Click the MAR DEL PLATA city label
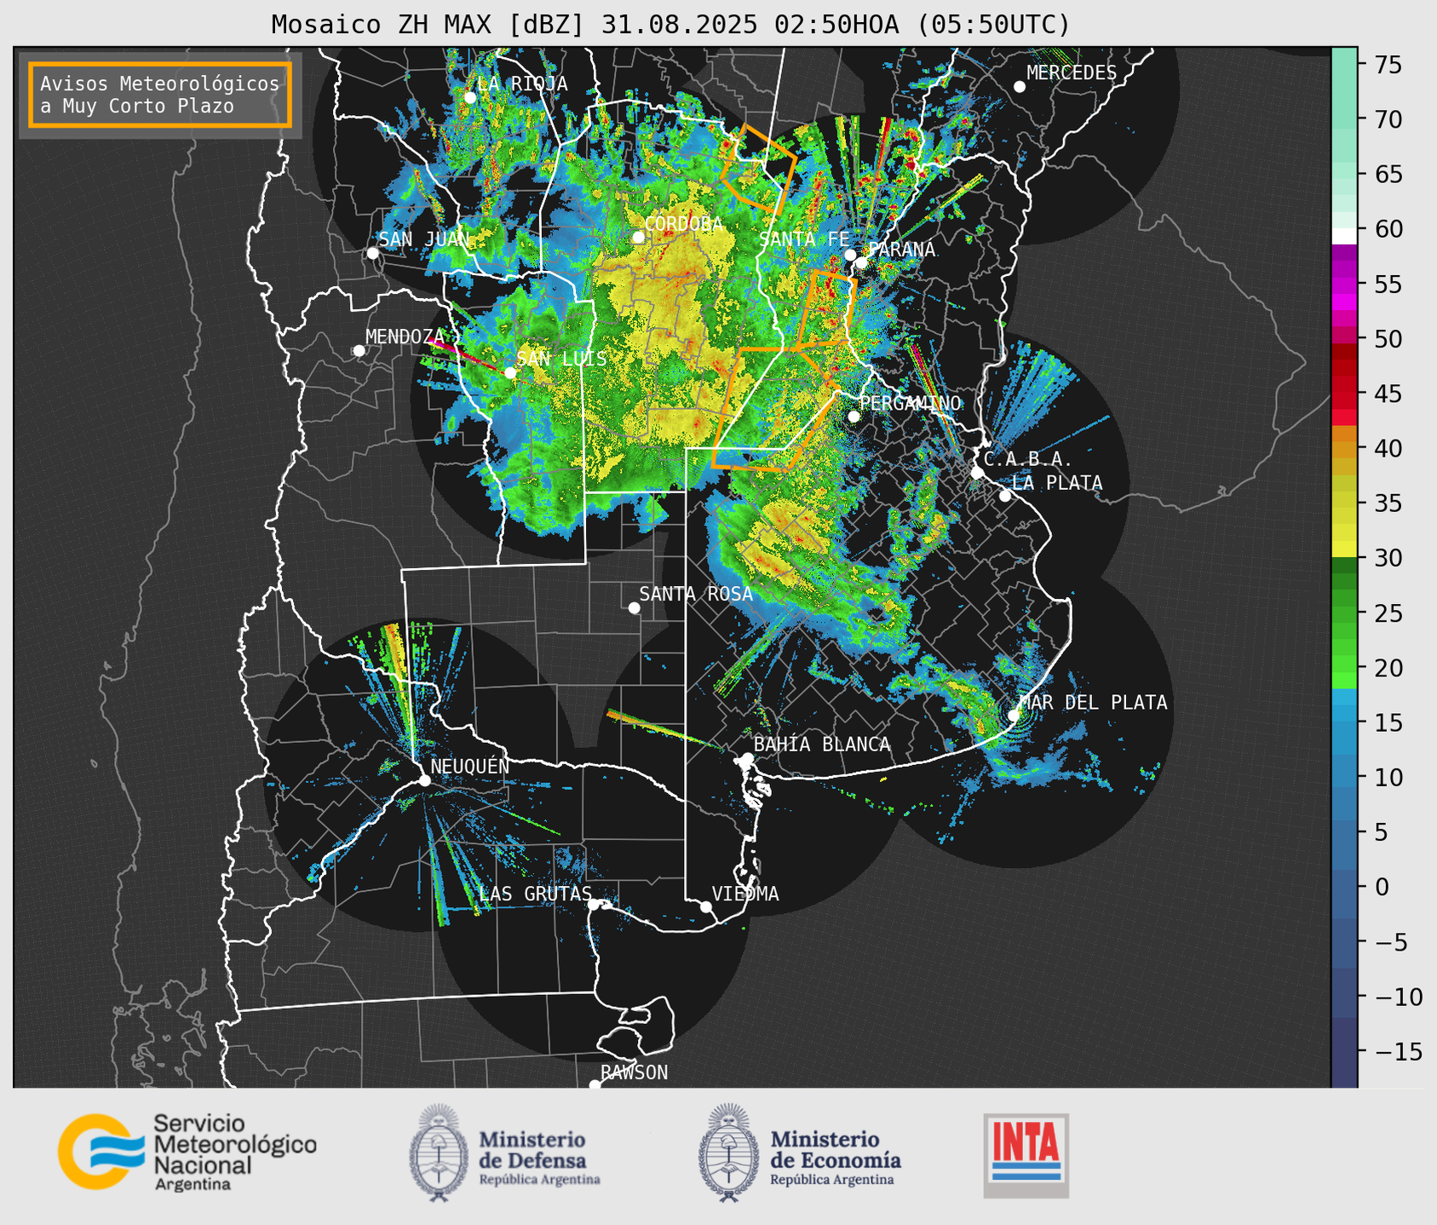Viewport: 1437px width, 1225px height. click(1093, 703)
